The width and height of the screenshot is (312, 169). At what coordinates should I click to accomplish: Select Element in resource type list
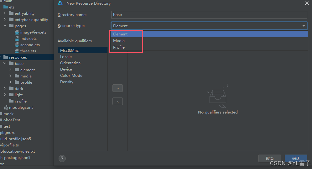point(209,34)
